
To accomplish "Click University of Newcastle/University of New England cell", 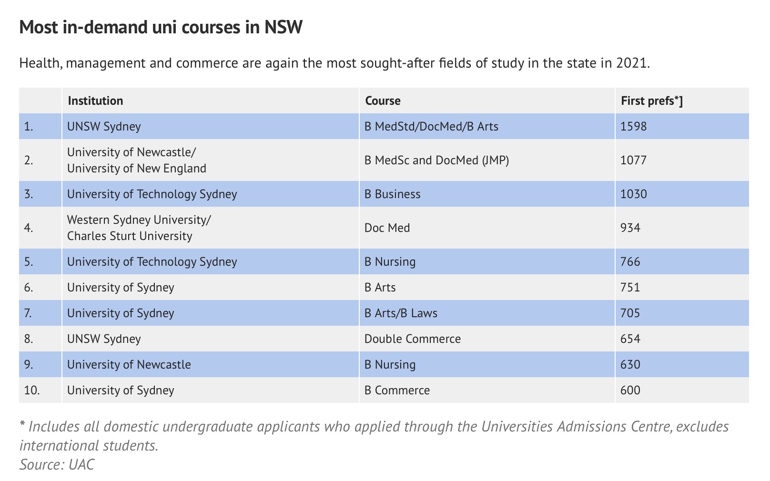I will point(210,160).
